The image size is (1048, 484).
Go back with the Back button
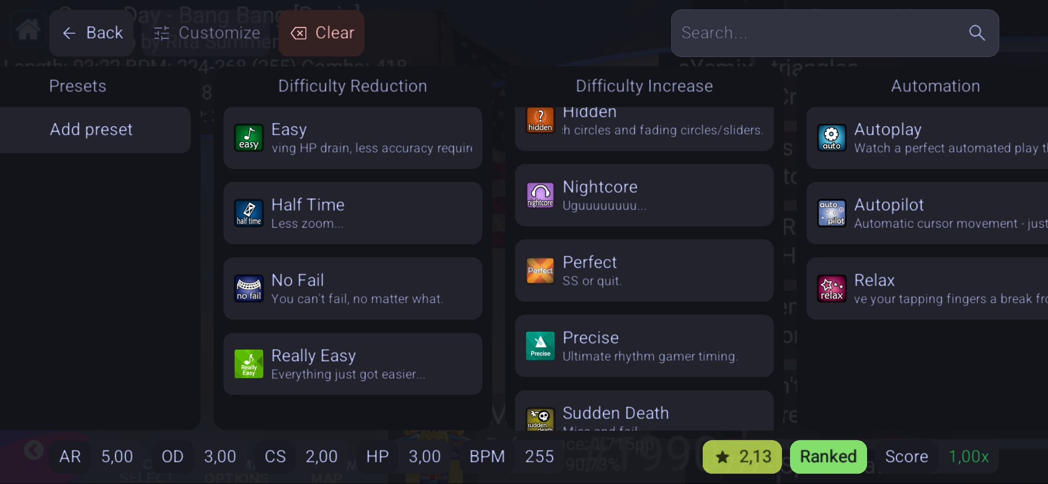[92, 33]
